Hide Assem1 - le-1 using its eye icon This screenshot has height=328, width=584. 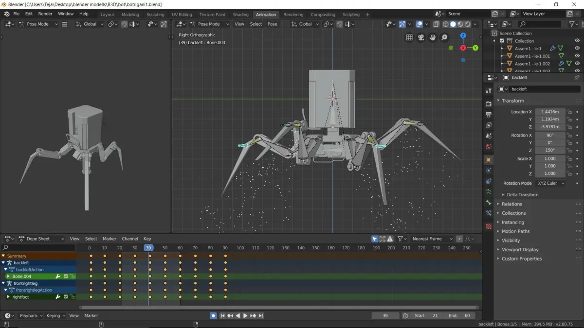(577, 48)
